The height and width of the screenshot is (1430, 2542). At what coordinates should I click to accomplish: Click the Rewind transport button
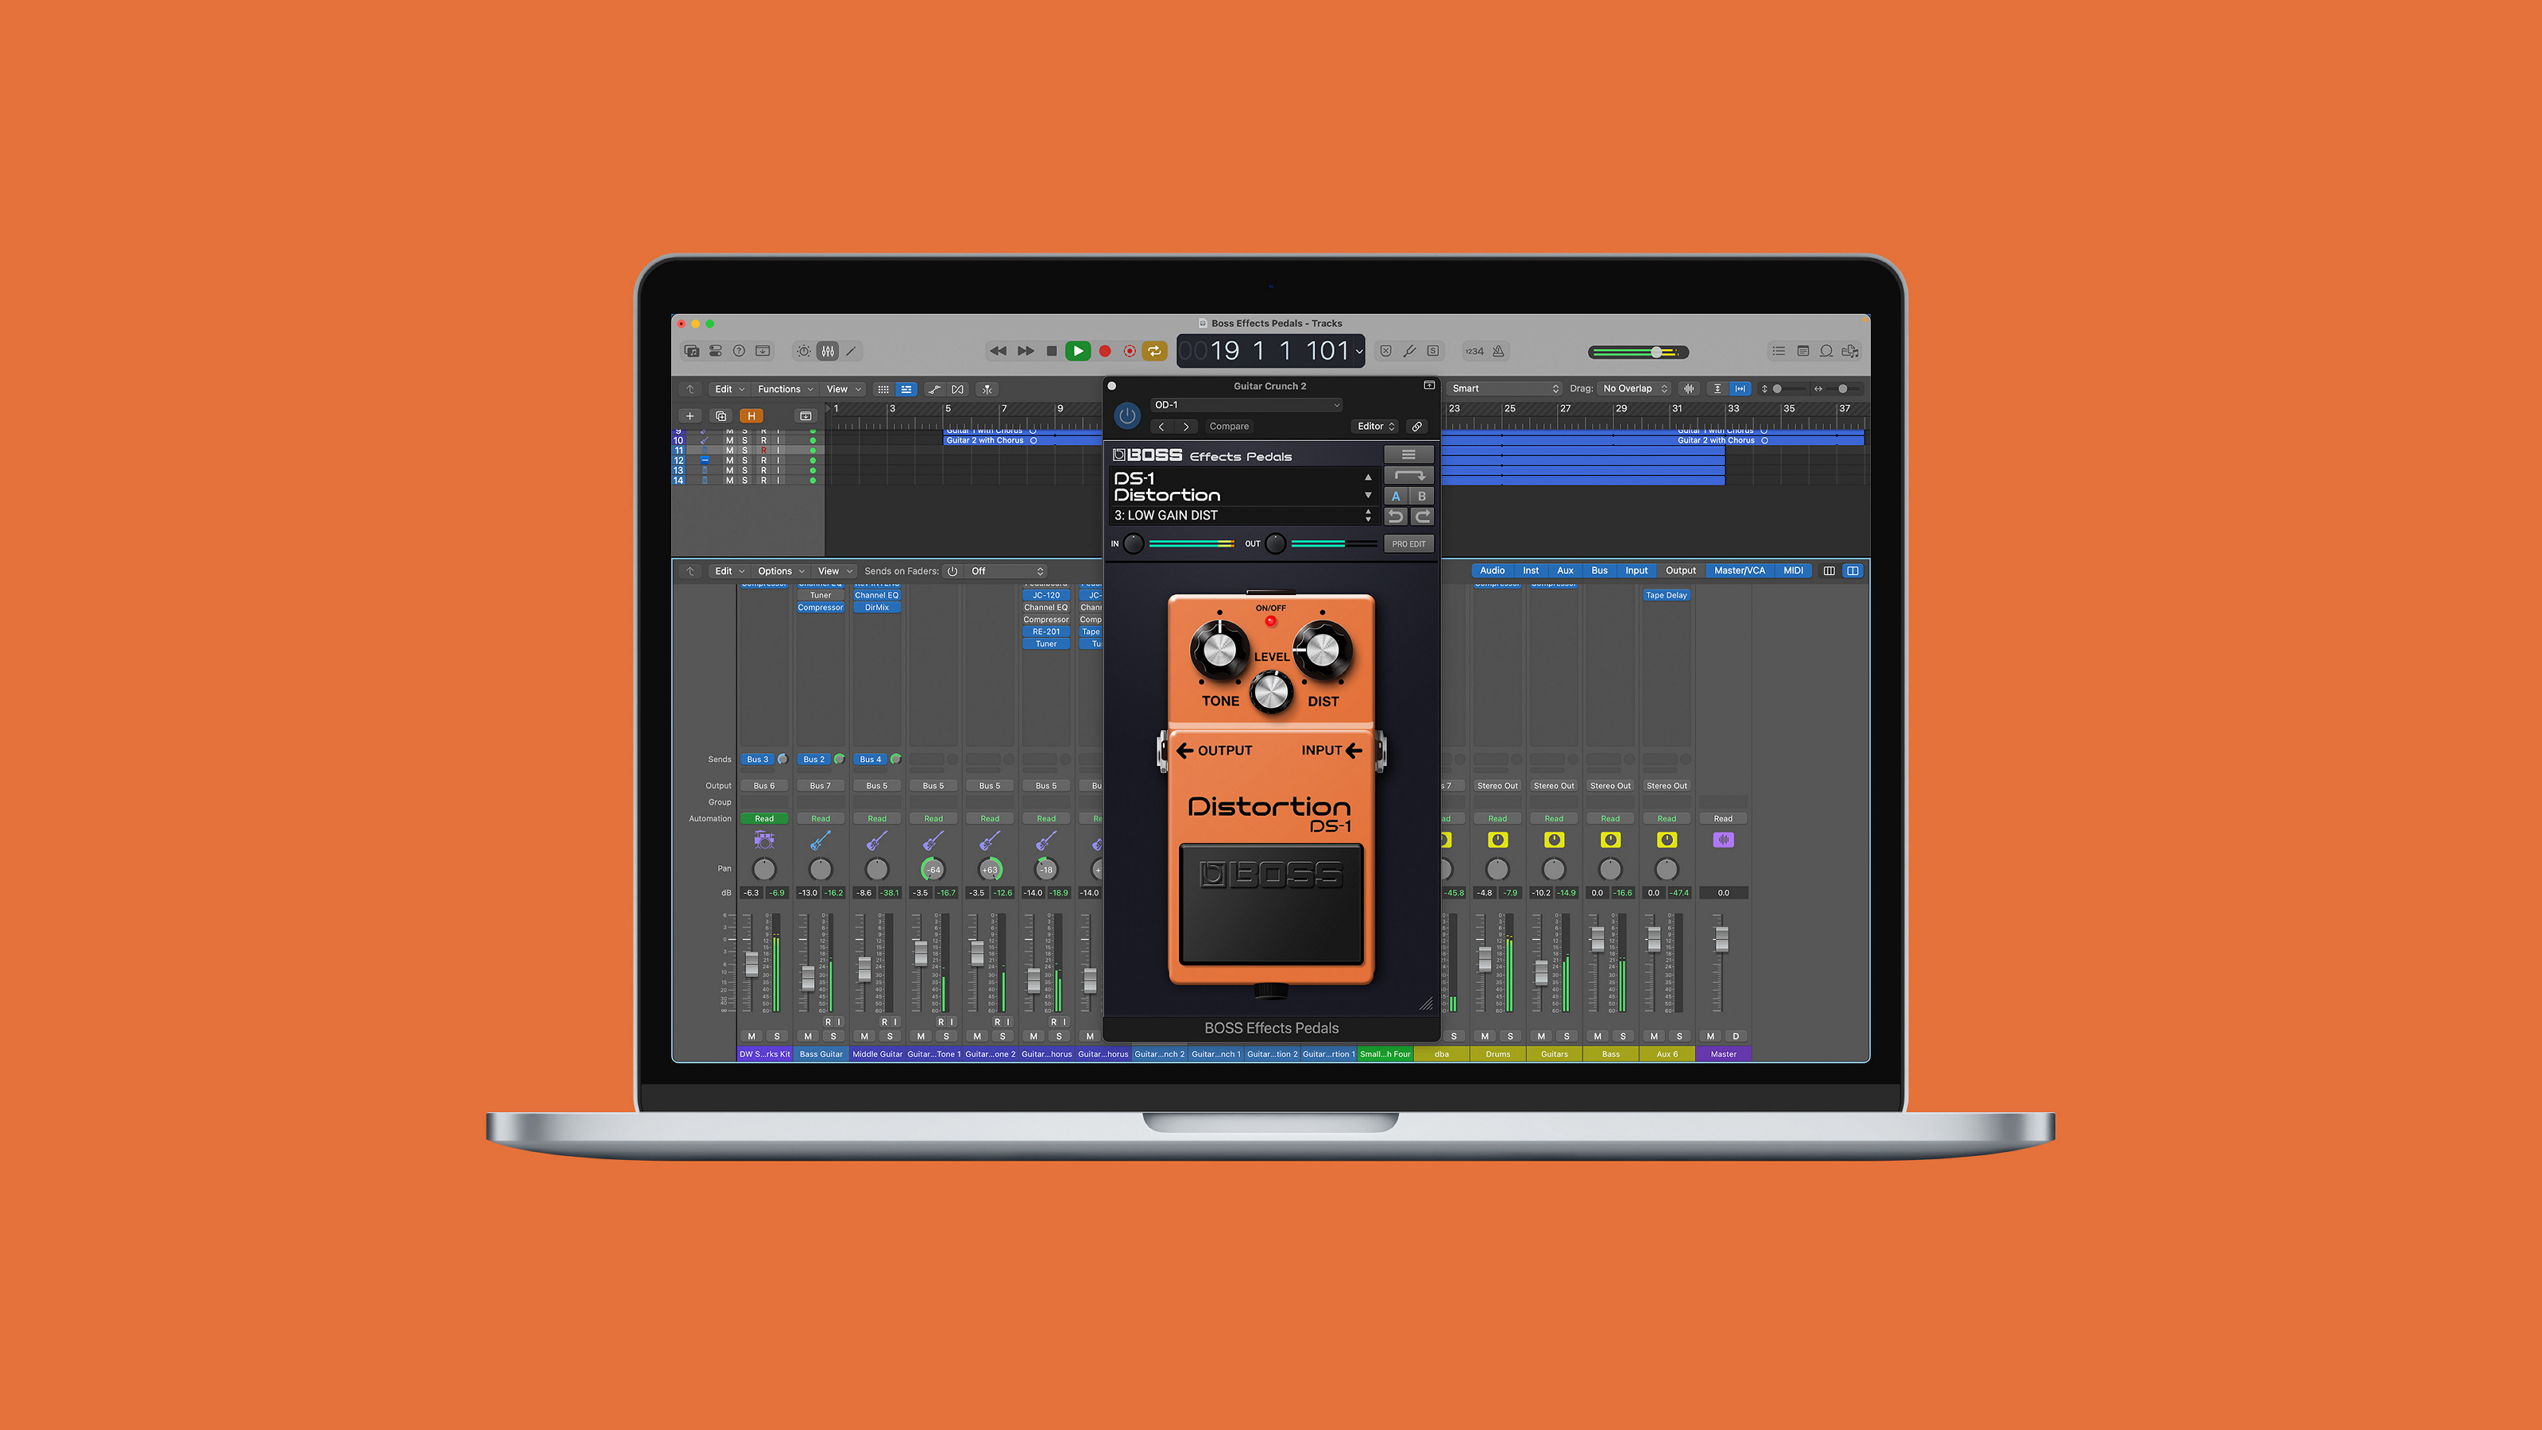(998, 350)
